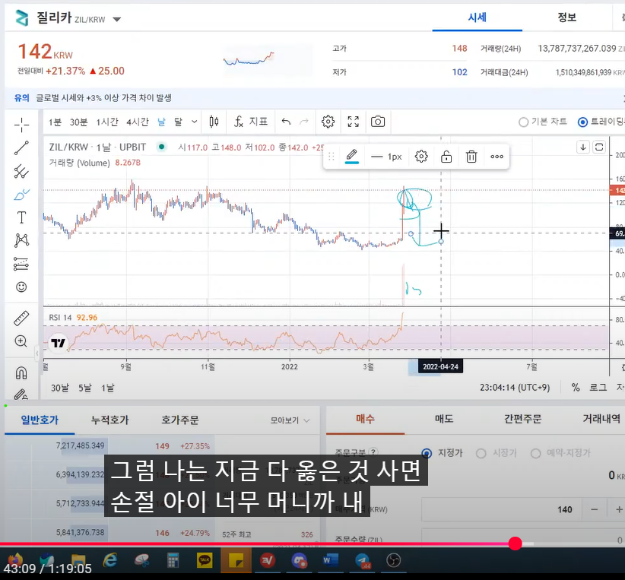
Task: Select 지정가 order type
Action: point(427,453)
